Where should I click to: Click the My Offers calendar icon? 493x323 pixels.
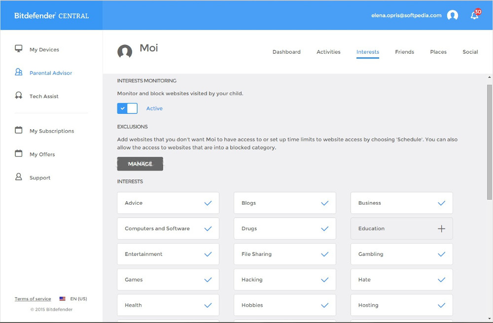pos(19,154)
